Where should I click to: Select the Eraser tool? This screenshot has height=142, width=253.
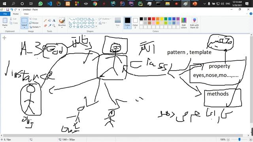(45, 26)
